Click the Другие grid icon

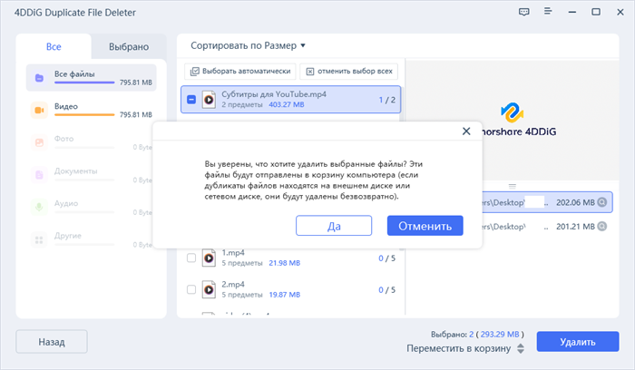click(39, 239)
